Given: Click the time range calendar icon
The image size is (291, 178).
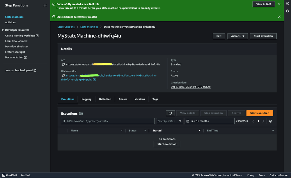Looking at the screenshot, I should (x=188, y=121).
